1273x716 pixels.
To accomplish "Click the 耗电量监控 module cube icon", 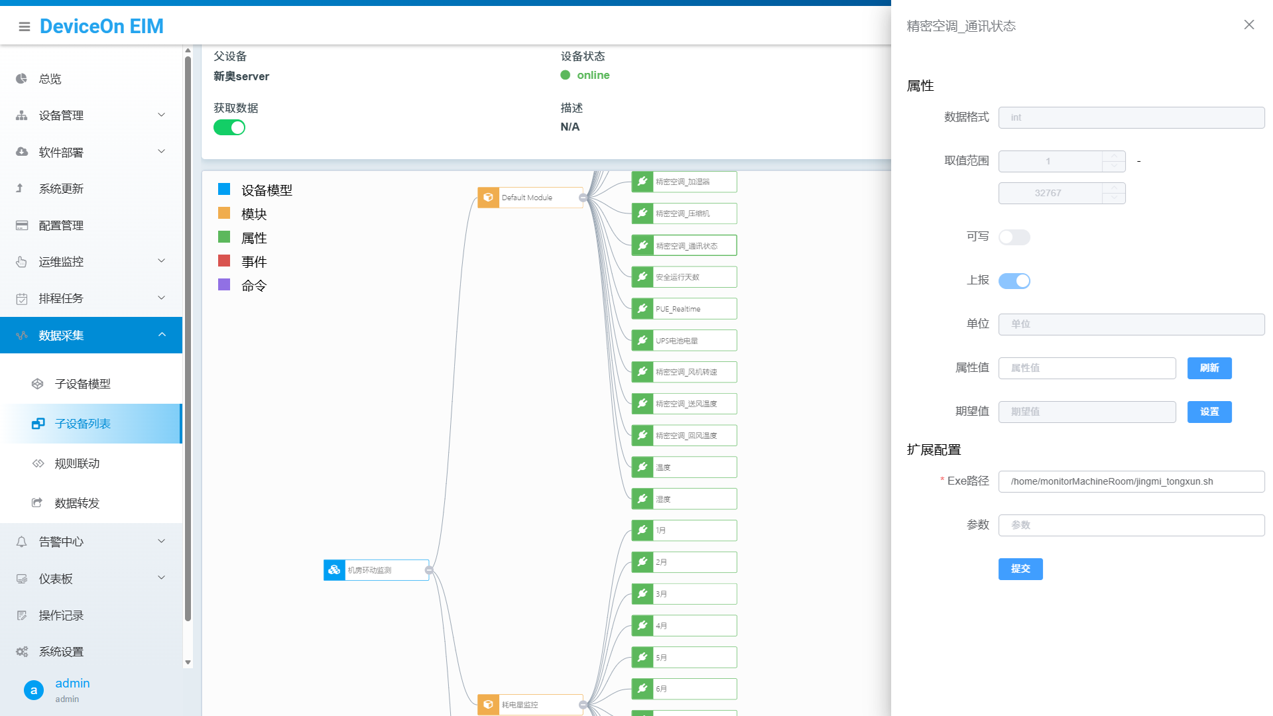I will [488, 705].
